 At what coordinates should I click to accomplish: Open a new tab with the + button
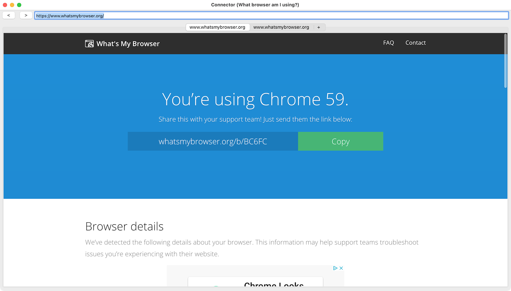[x=319, y=27]
